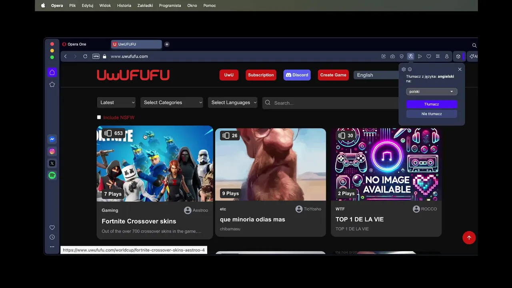Screen dimensions: 512x288
Task: Open bookmarks star icon in sidebar
Action: coord(52,84)
